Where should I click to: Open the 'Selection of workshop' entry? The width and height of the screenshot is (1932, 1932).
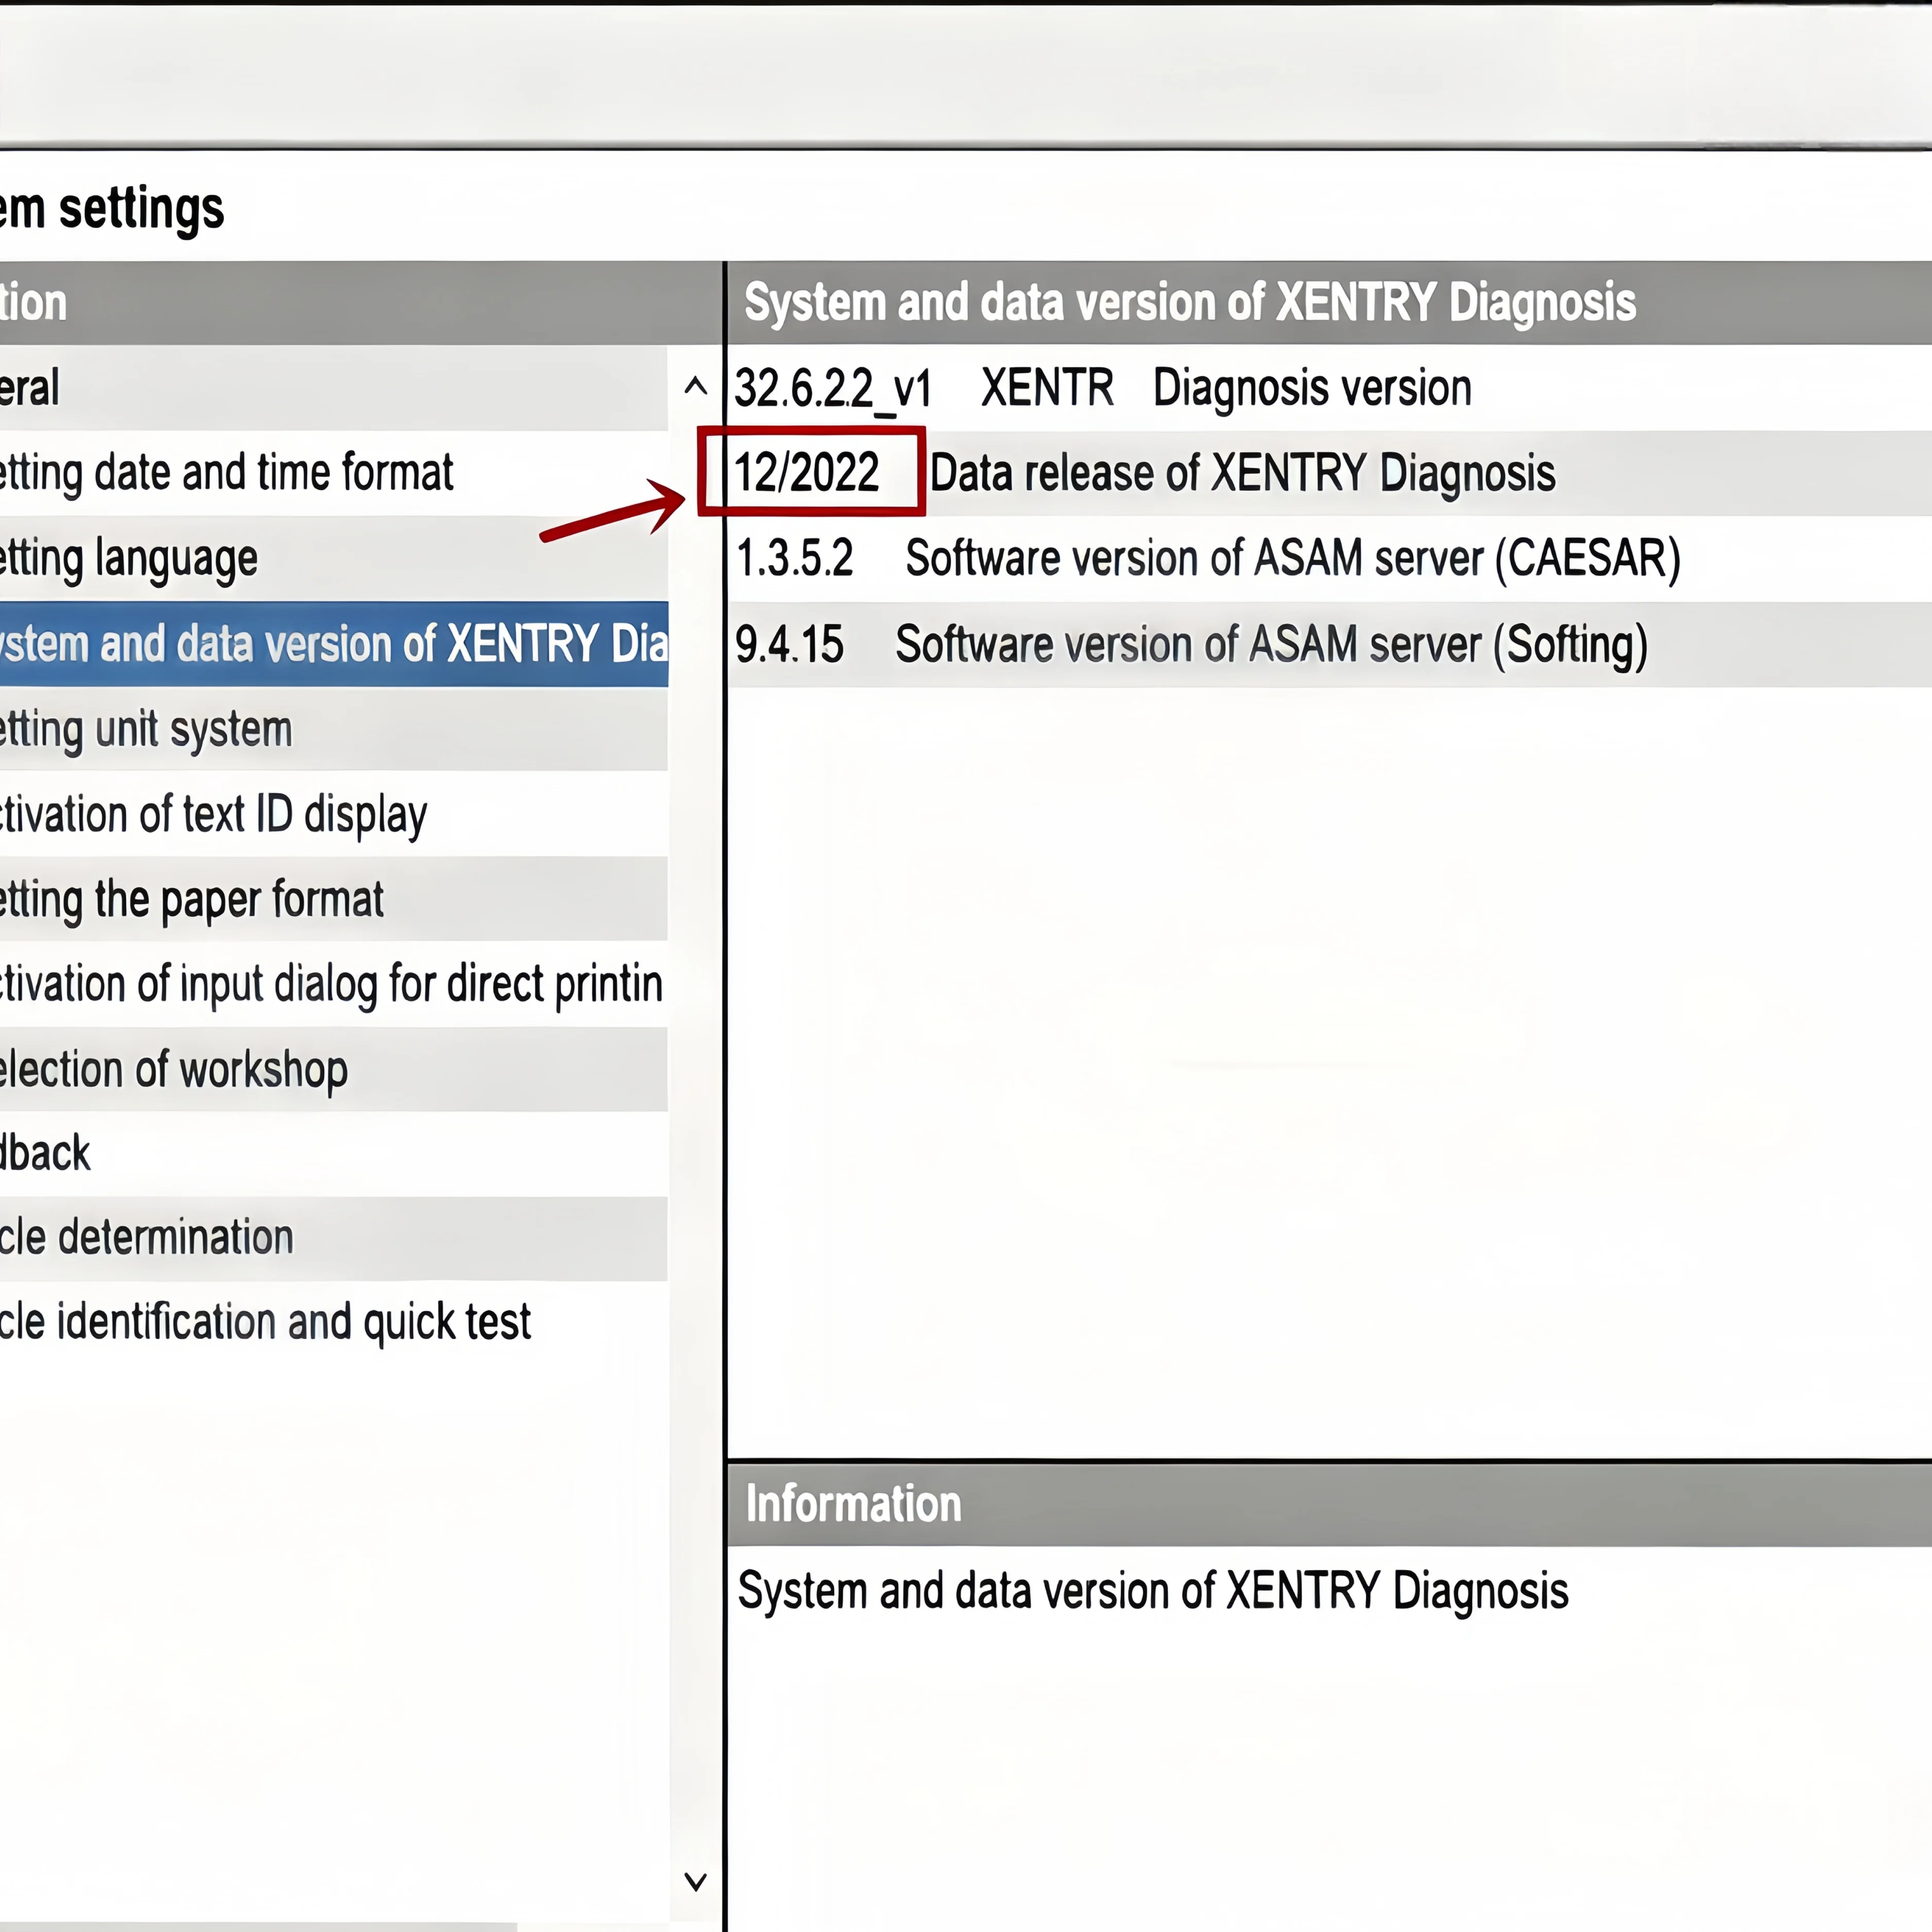point(333,1069)
